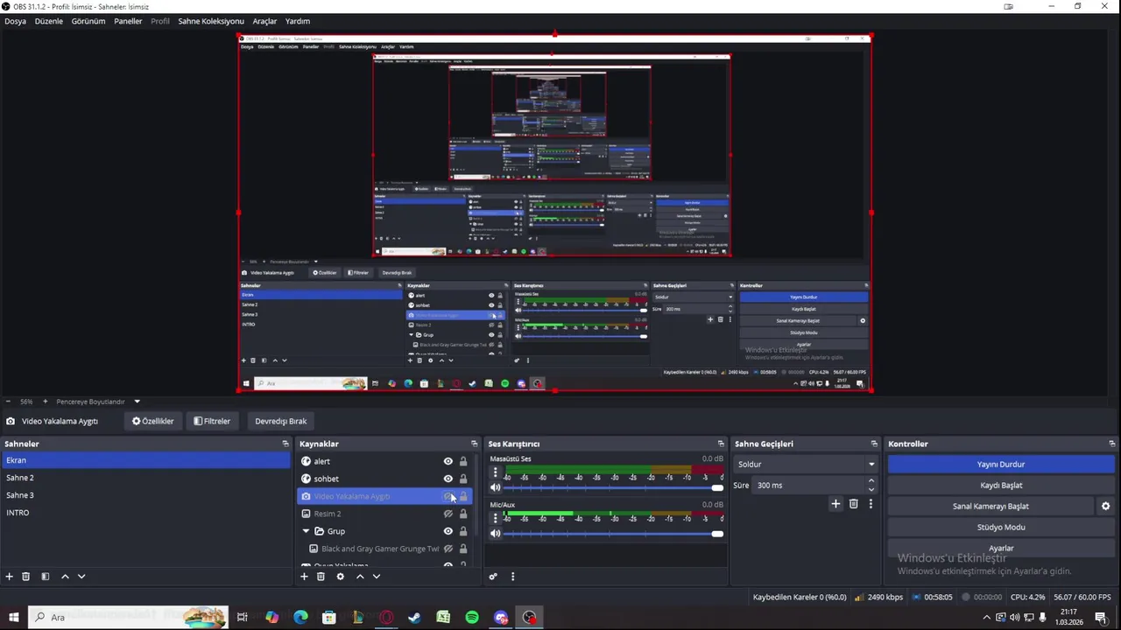Mute the Mic/Aux channel

[x=496, y=533]
